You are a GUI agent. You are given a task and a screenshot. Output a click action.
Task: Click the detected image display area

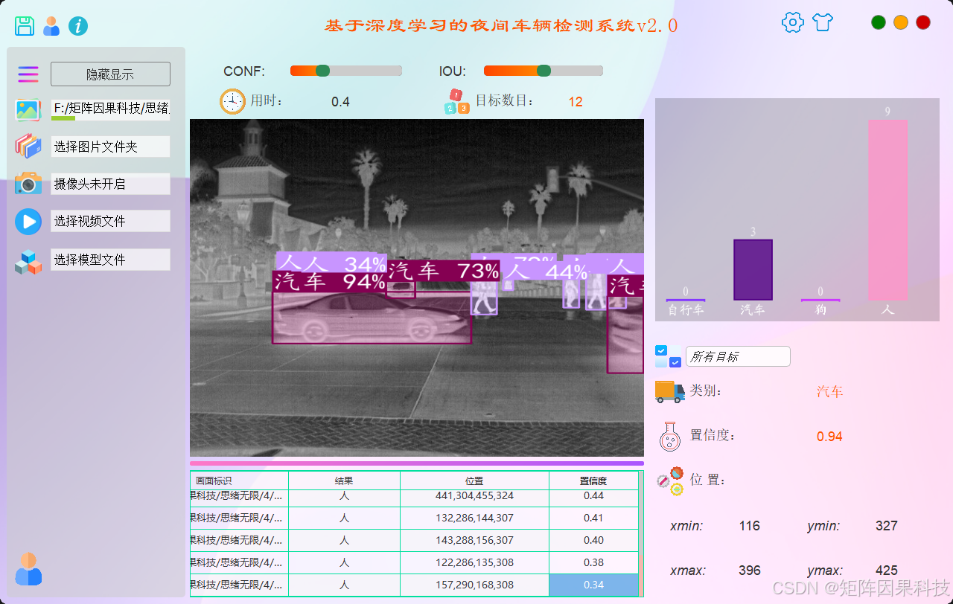pos(417,287)
